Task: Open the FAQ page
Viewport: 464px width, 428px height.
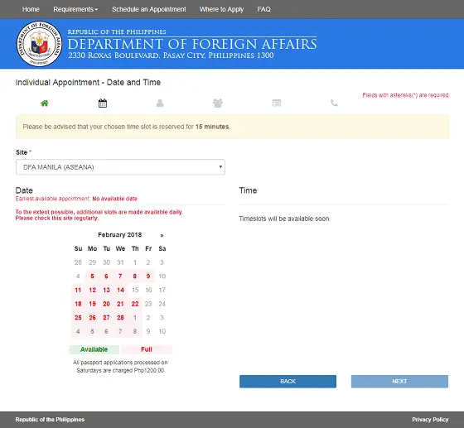Action: [264, 9]
